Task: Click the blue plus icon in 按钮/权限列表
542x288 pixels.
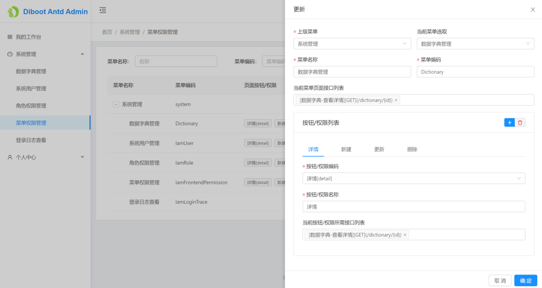Action: 509,122
